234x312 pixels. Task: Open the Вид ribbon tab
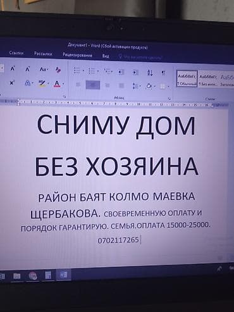point(106,56)
